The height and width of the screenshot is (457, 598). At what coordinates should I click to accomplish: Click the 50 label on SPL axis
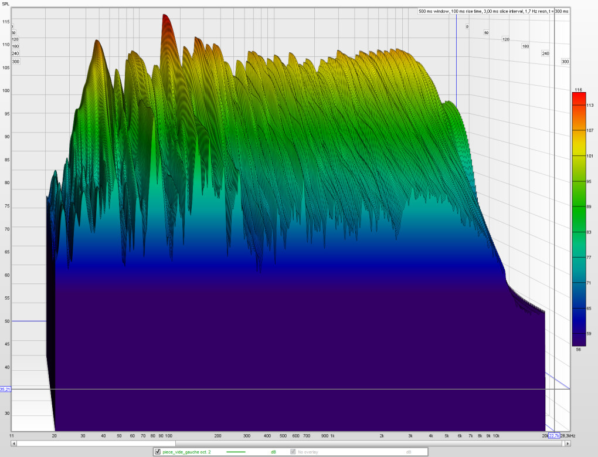coord(7,321)
